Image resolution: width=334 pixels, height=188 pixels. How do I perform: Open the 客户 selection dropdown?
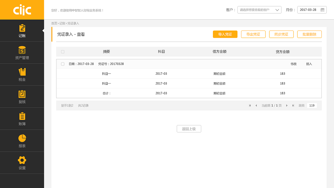[259, 10]
